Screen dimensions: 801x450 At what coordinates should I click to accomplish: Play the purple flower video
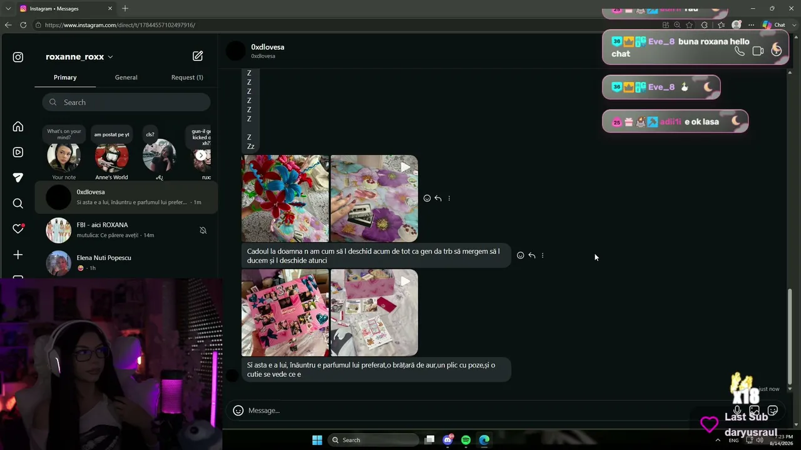click(x=374, y=198)
